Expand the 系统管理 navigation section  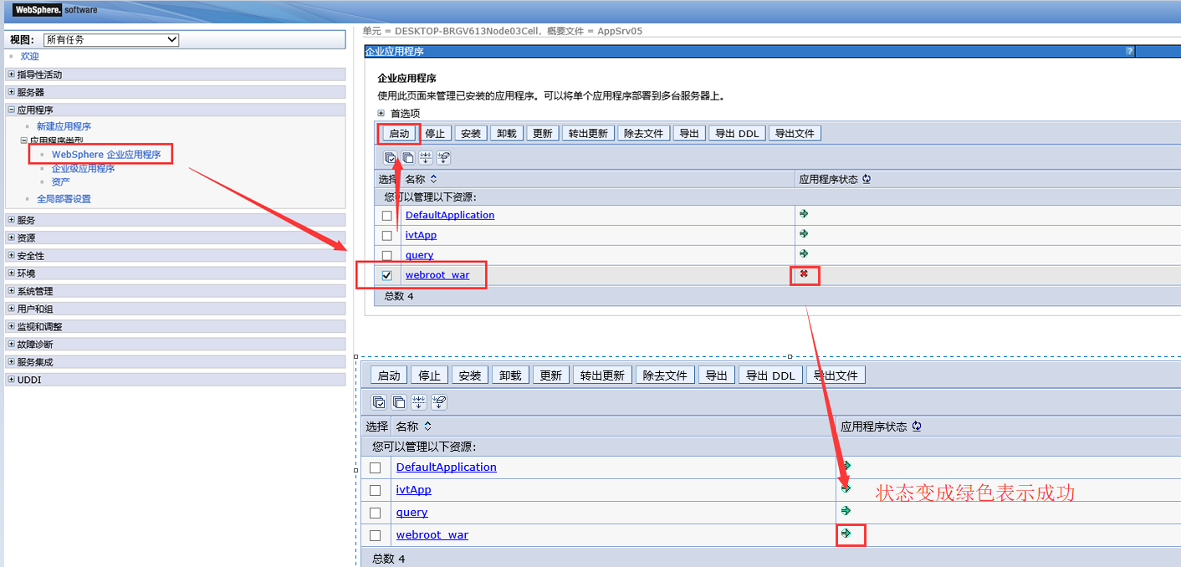[12, 291]
